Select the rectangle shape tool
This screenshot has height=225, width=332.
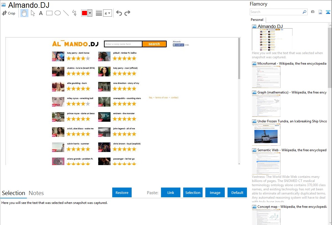49,13
